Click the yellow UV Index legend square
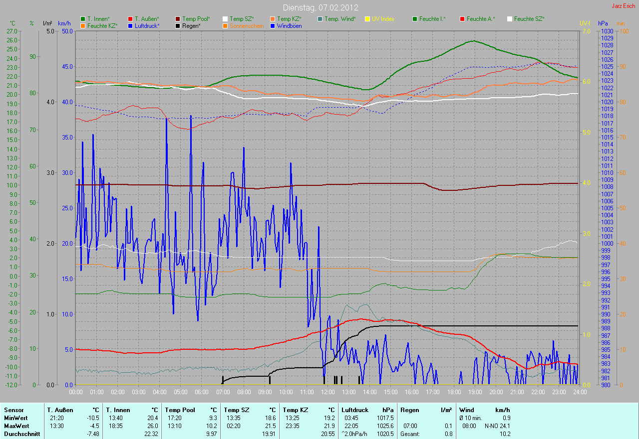This screenshot has height=439, width=639. (x=367, y=19)
